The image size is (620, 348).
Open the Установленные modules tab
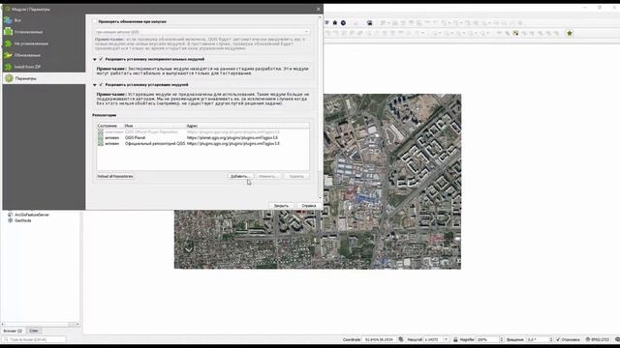tap(44, 32)
